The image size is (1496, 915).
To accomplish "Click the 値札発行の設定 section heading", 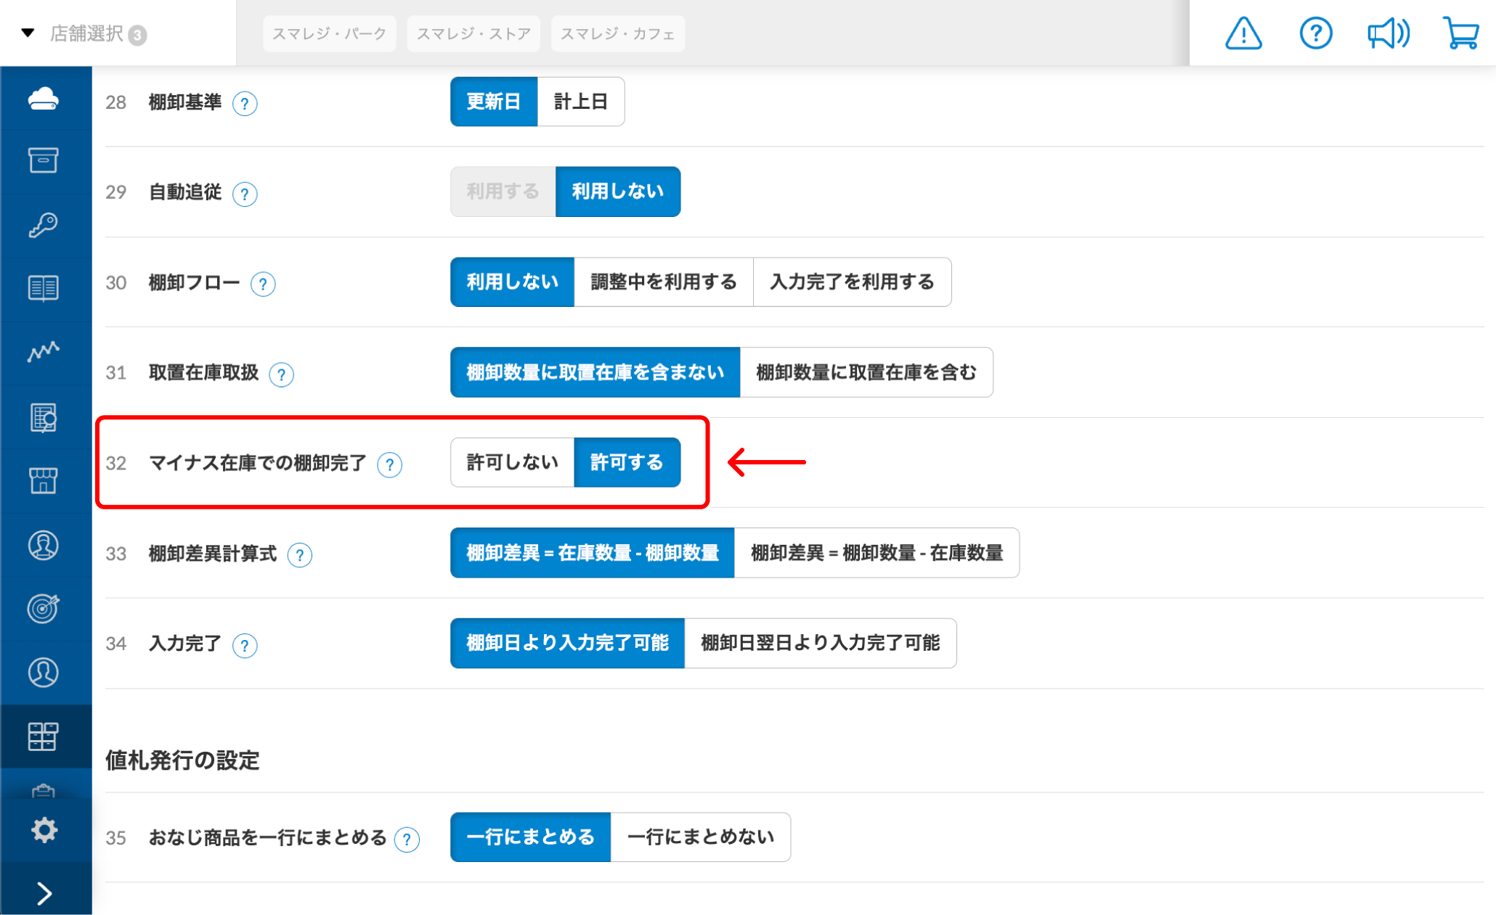I will coord(182,760).
